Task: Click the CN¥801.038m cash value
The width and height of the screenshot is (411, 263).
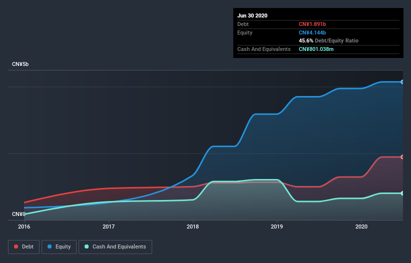Action: click(x=316, y=49)
